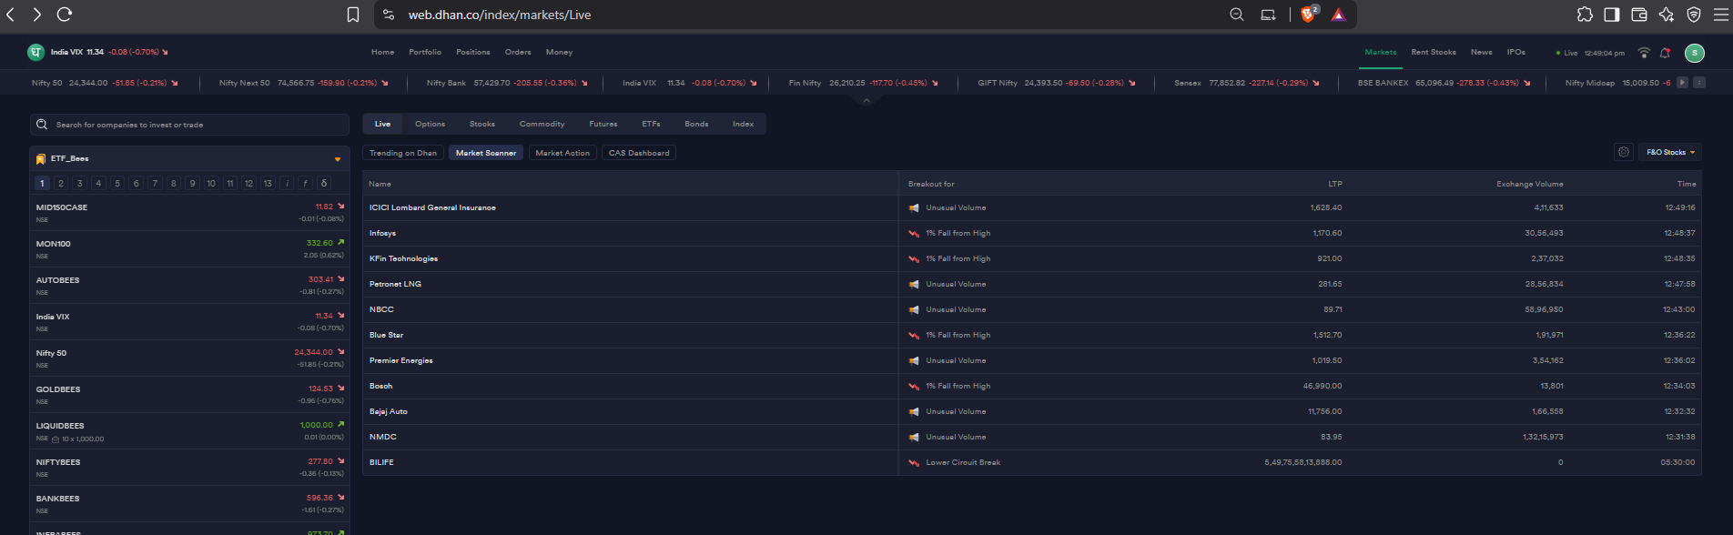
Task: Click the search magnifier icon in the watchlist
Action: coord(42,125)
